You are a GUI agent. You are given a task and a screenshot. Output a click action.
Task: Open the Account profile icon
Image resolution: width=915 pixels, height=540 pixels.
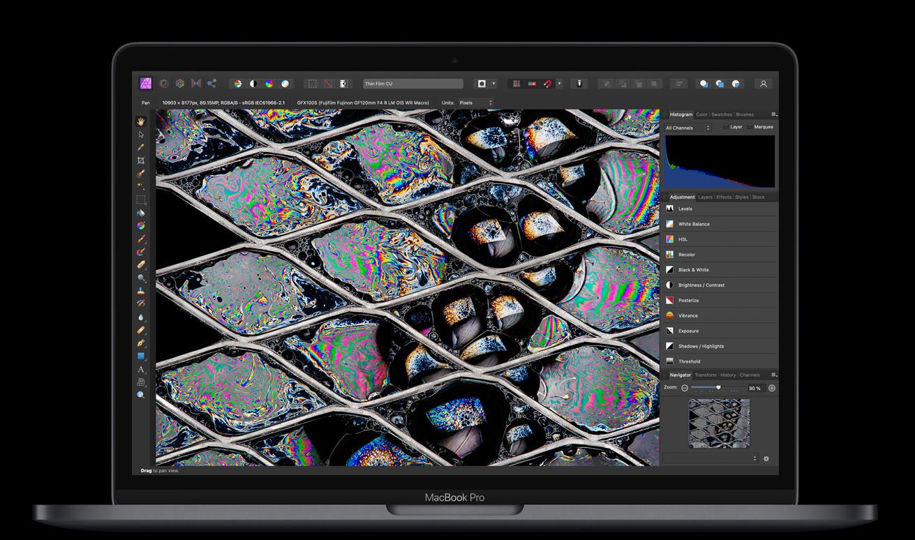coord(764,84)
